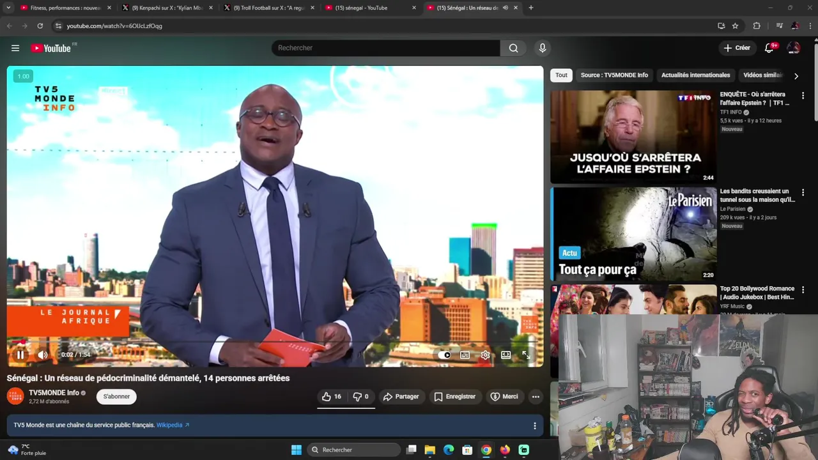This screenshot has height=460, width=818.
Task: Dislike the video with thumbs down
Action: point(361,397)
